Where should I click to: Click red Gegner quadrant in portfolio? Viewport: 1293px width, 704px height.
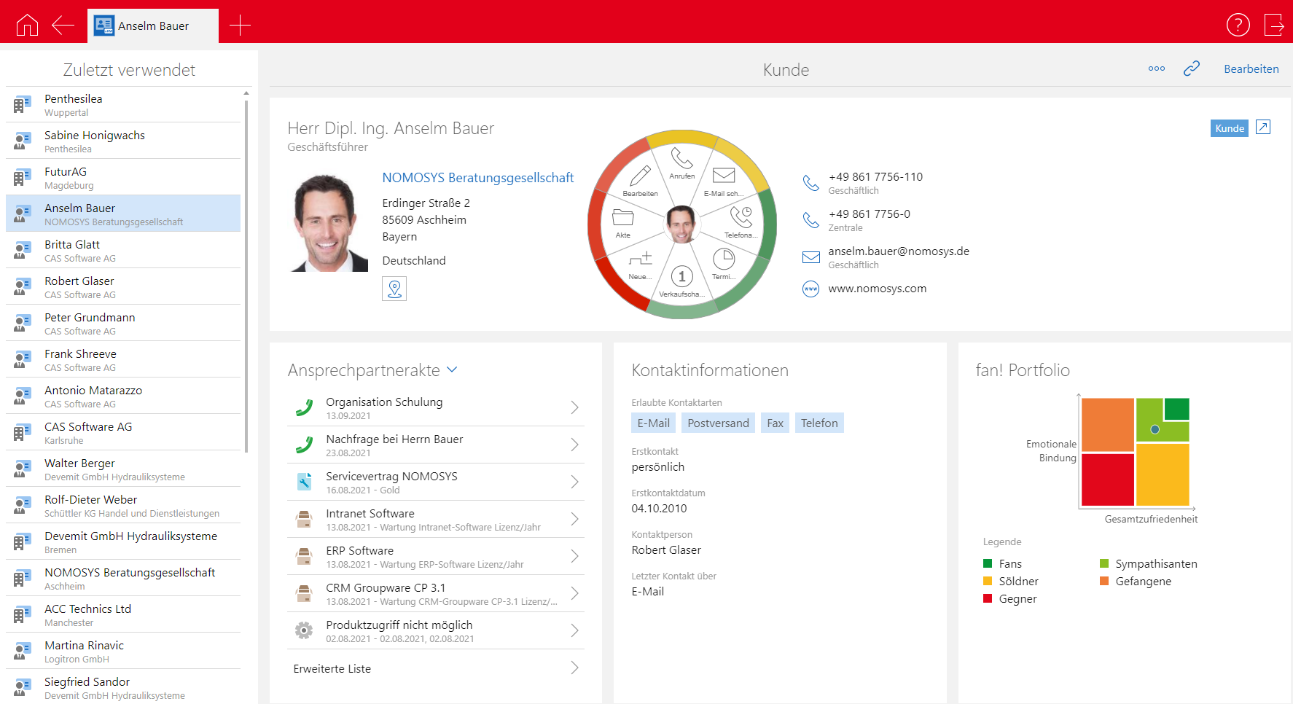(1107, 480)
